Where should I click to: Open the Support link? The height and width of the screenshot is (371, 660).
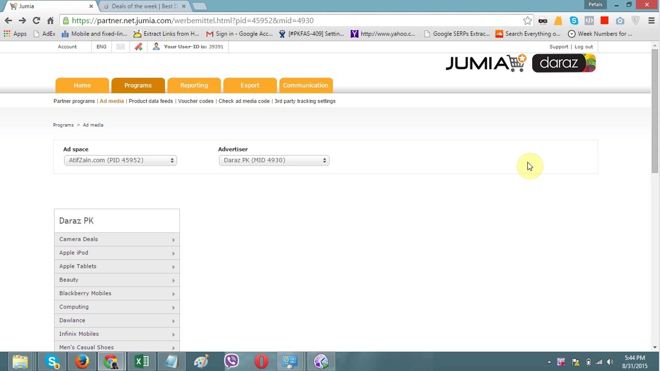tap(558, 47)
